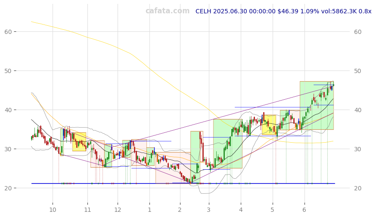This screenshot has height=217, width=376.
Task: Click the left axis label 50
Action: pos(8,71)
